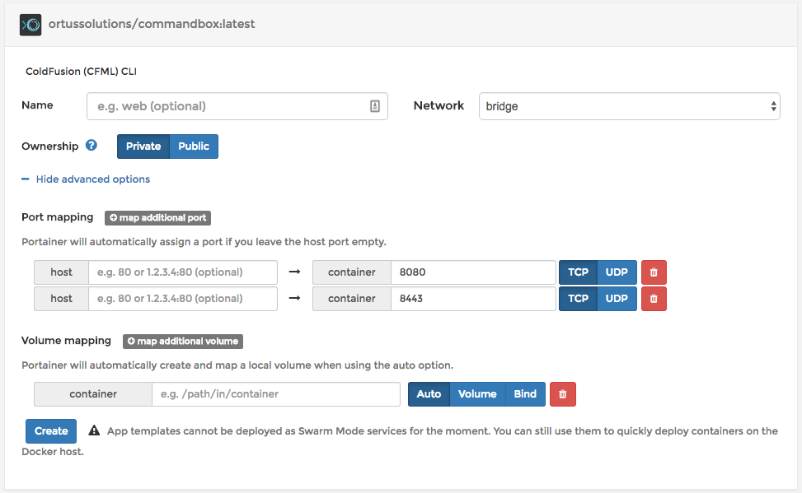Choose Bind volume mapping type
Viewport: 802px width, 493px height.
[525, 394]
